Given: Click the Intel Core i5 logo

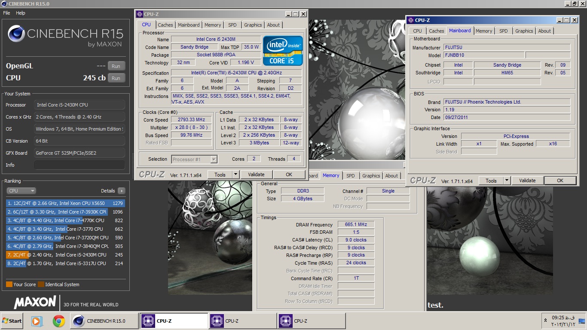Looking at the screenshot, I should (283, 50).
